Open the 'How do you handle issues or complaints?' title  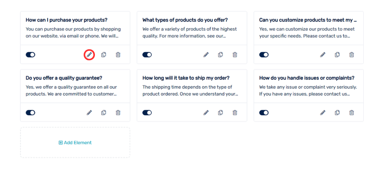307,78
